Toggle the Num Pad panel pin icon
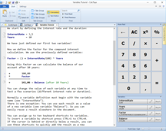 pos(161,24)
